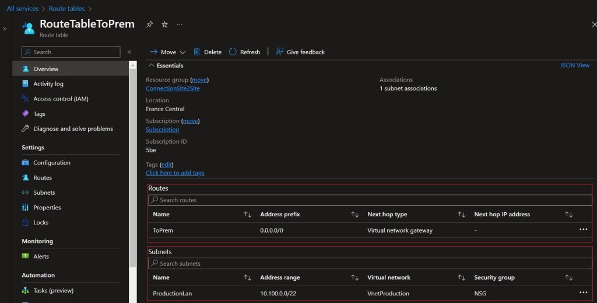Click the JSON View link

(x=575, y=66)
